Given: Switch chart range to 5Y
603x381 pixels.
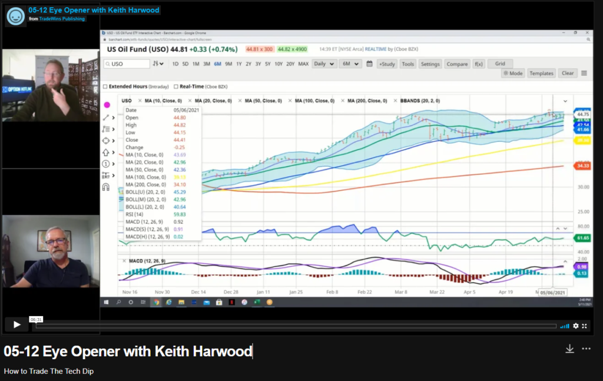Looking at the screenshot, I should click(x=268, y=64).
